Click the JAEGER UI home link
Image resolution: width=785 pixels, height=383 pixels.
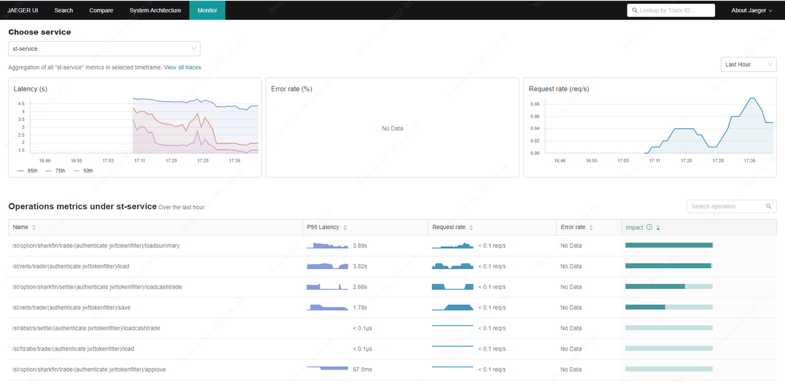coord(23,10)
